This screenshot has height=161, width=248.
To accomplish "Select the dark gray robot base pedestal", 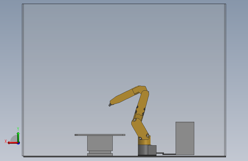I will [143, 150].
